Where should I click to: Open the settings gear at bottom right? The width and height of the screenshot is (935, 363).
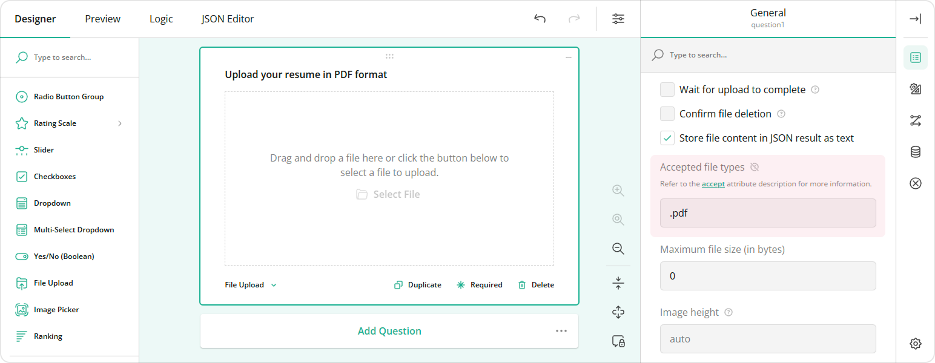point(916,343)
